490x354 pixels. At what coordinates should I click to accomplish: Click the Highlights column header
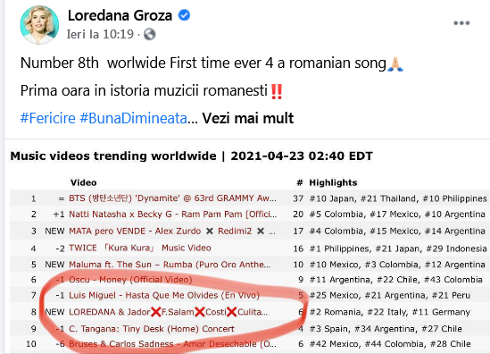(333, 182)
